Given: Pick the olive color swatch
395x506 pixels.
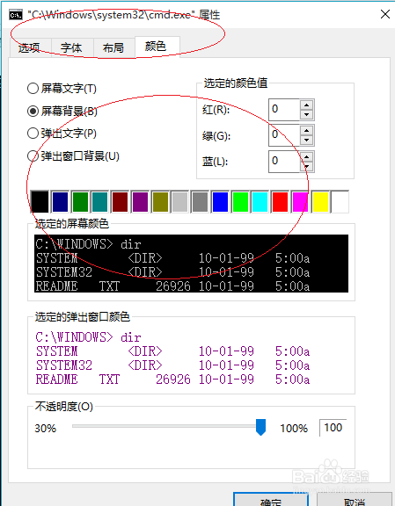Looking at the screenshot, I should pos(160,202).
